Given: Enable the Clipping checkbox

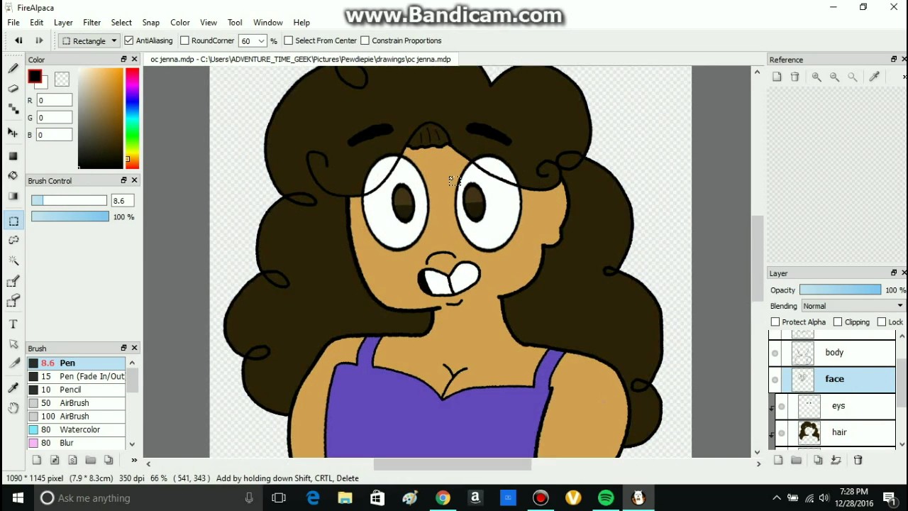Looking at the screenshot, I should (x=838, y=322).
